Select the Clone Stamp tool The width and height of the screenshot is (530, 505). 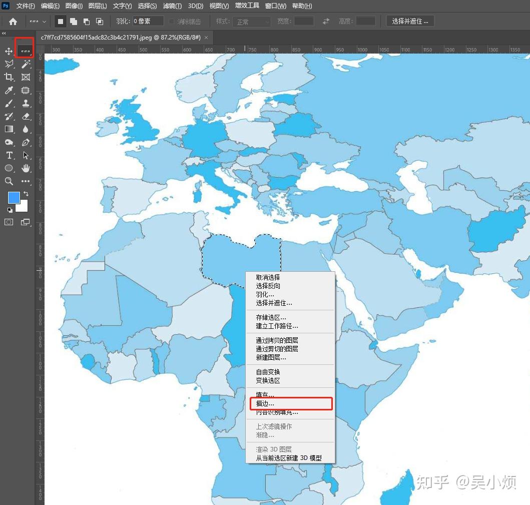tap(26, 103)
